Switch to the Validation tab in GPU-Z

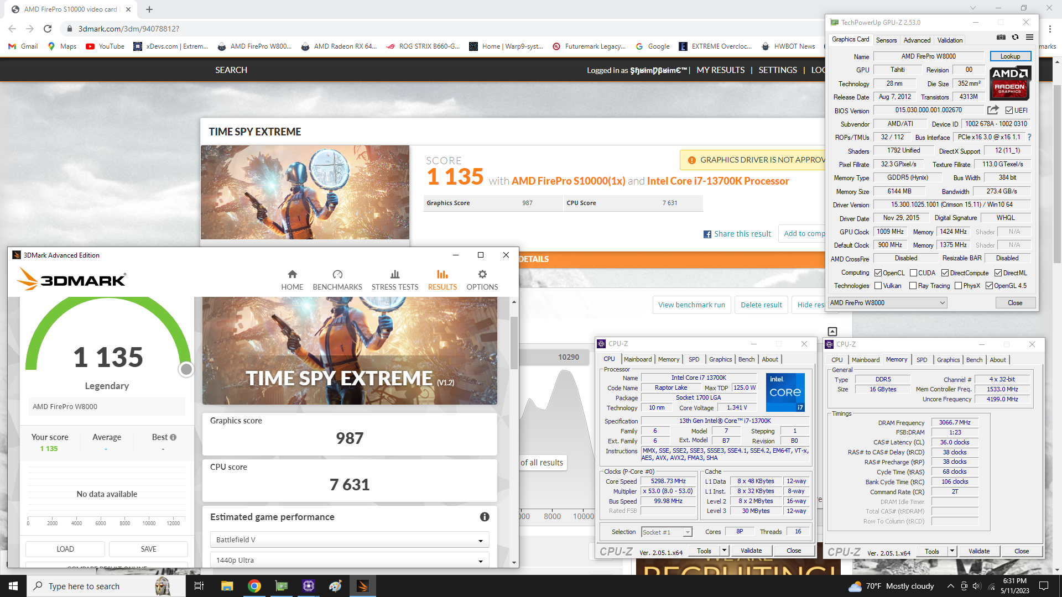coord(950,40)
